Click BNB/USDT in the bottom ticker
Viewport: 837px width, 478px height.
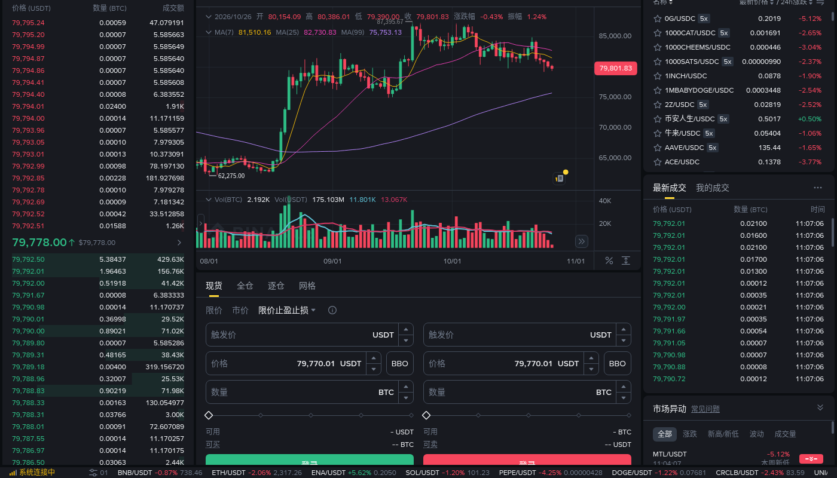tap(135, 473)
